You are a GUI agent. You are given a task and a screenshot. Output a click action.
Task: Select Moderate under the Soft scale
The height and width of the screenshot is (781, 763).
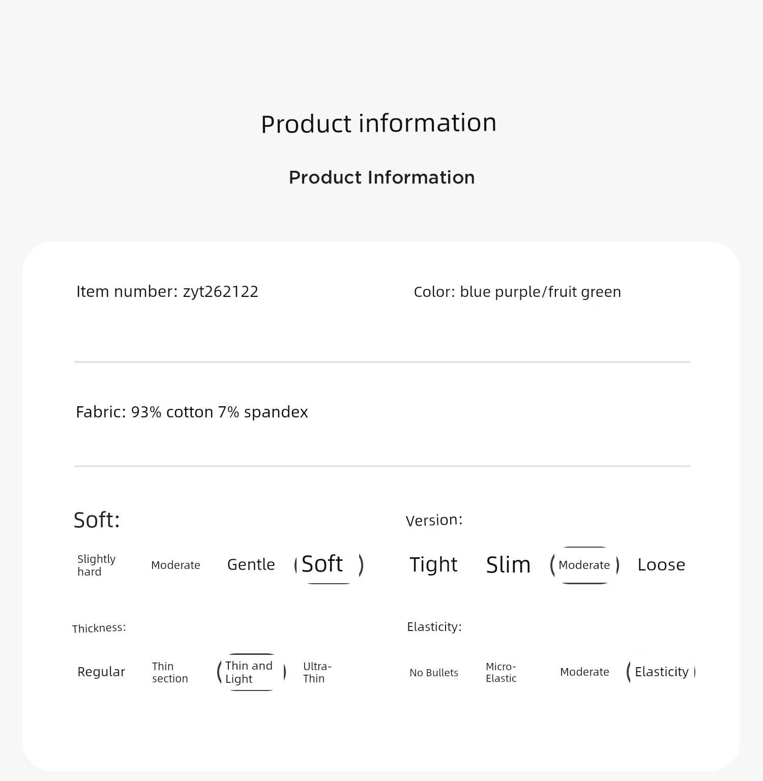pyautogui.click(x=175, y=565)
